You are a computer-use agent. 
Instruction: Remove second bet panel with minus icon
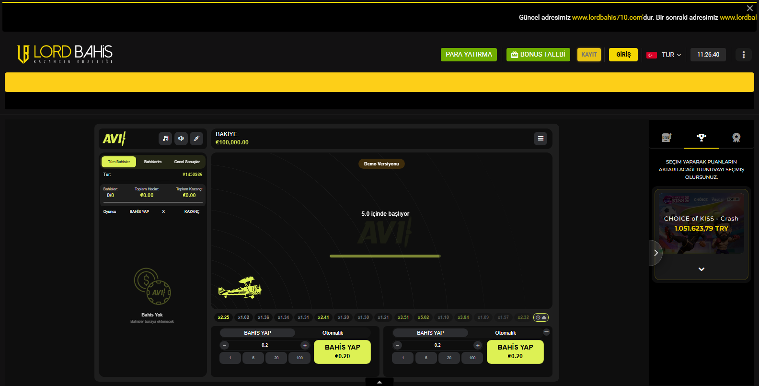pyautogui.click(x=546, y=332)
